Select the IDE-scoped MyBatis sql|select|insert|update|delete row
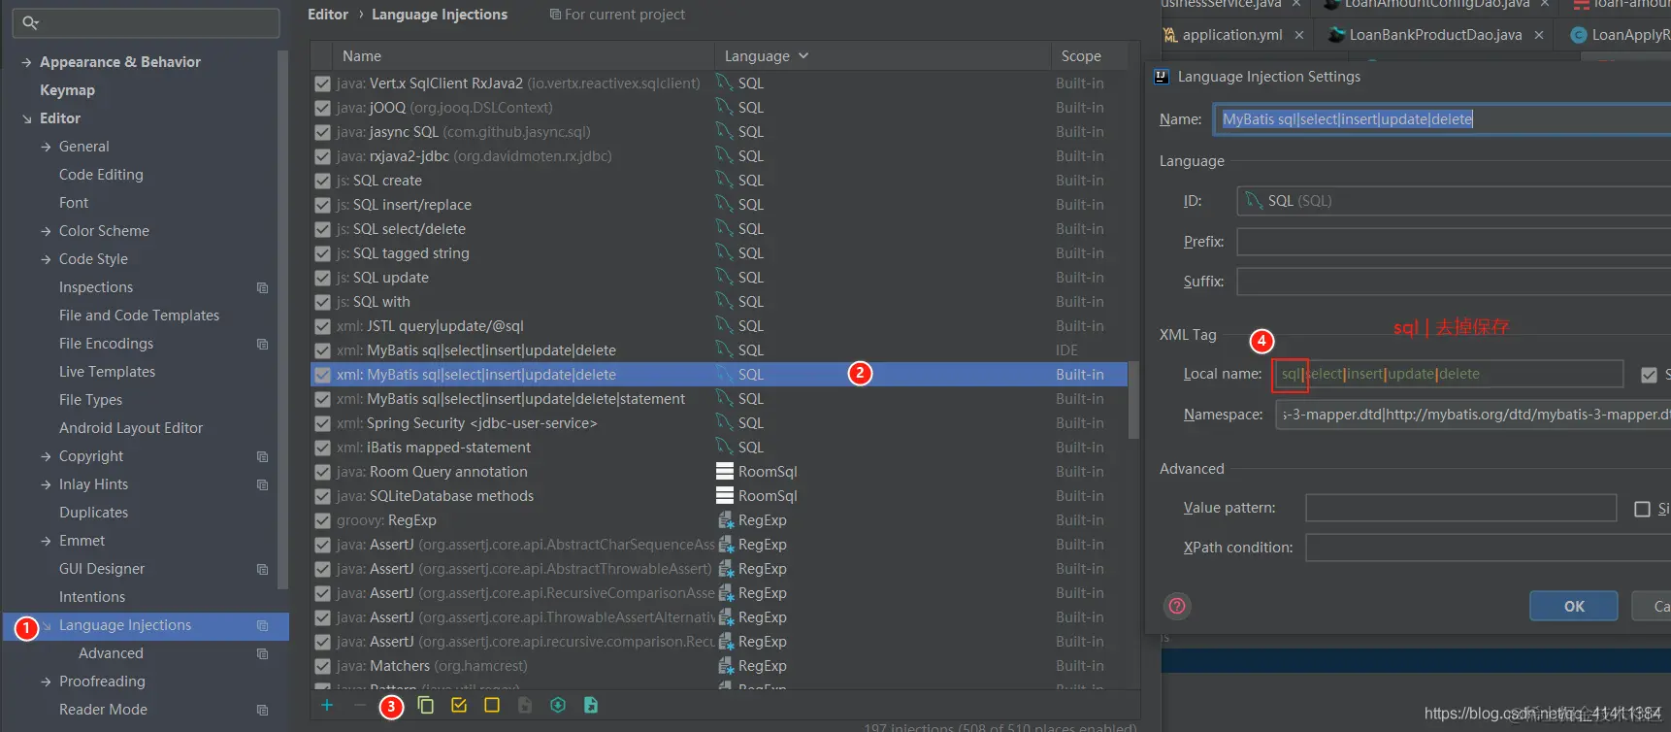Image resolution: width=1671 pixels, height=732 pixels. click(718, 350)
